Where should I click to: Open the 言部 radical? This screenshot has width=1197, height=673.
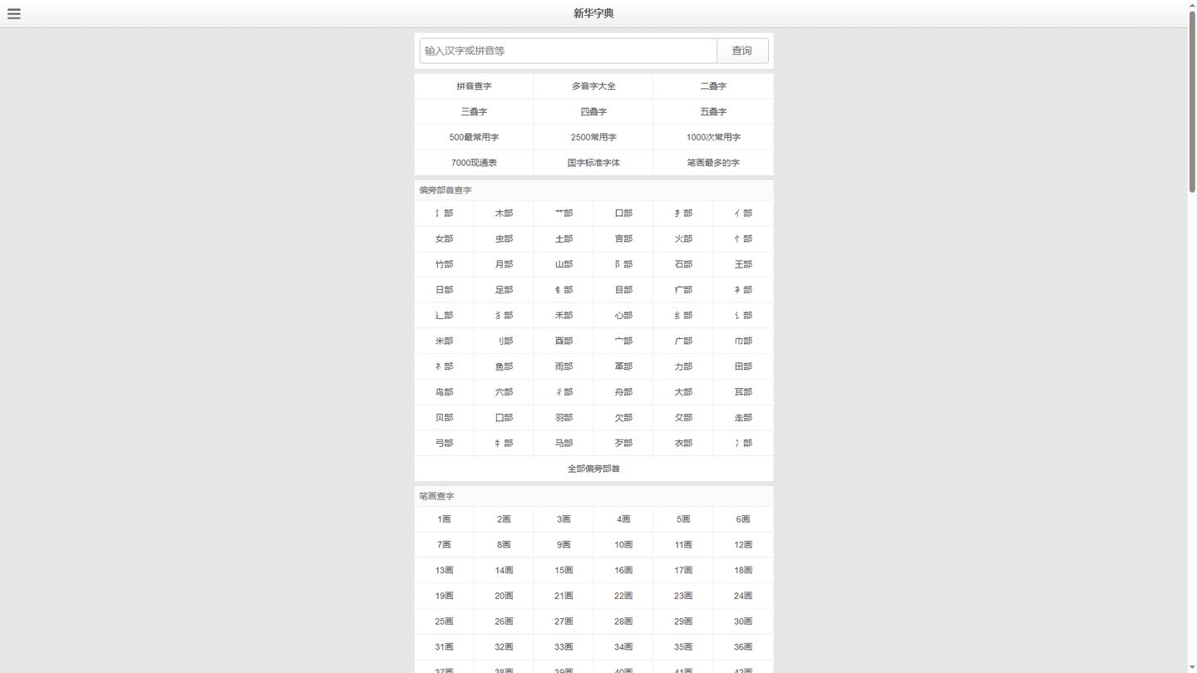623,239
